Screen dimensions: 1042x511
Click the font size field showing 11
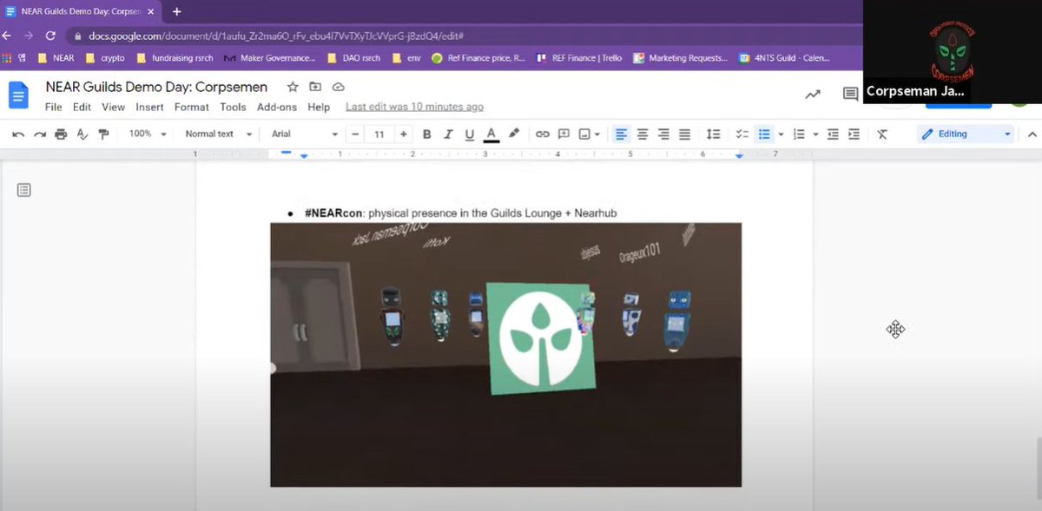(379, 134)
